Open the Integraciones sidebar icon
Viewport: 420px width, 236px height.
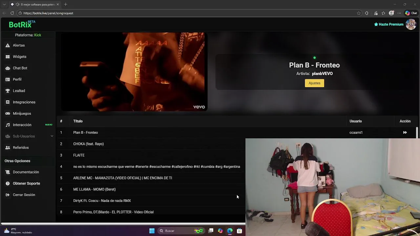click(x=8, y=102)
